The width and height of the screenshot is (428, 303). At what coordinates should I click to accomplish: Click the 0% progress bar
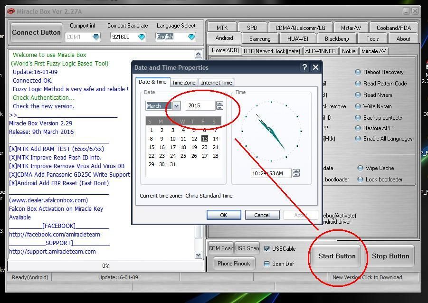[105, 266]
